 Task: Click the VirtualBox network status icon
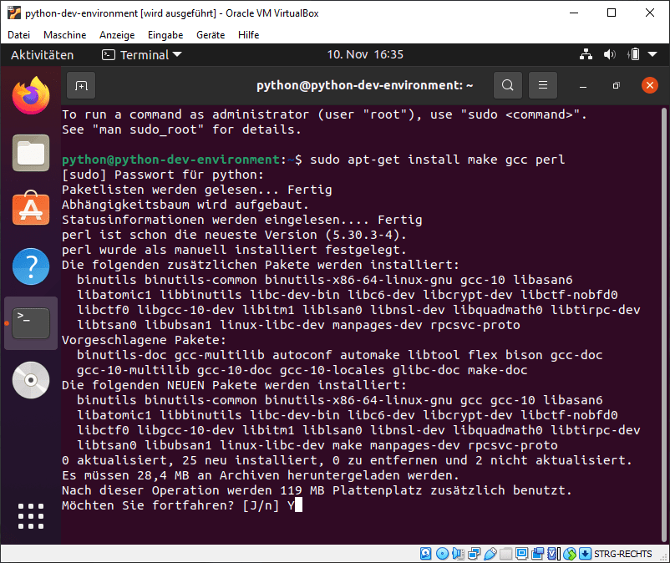475,554
